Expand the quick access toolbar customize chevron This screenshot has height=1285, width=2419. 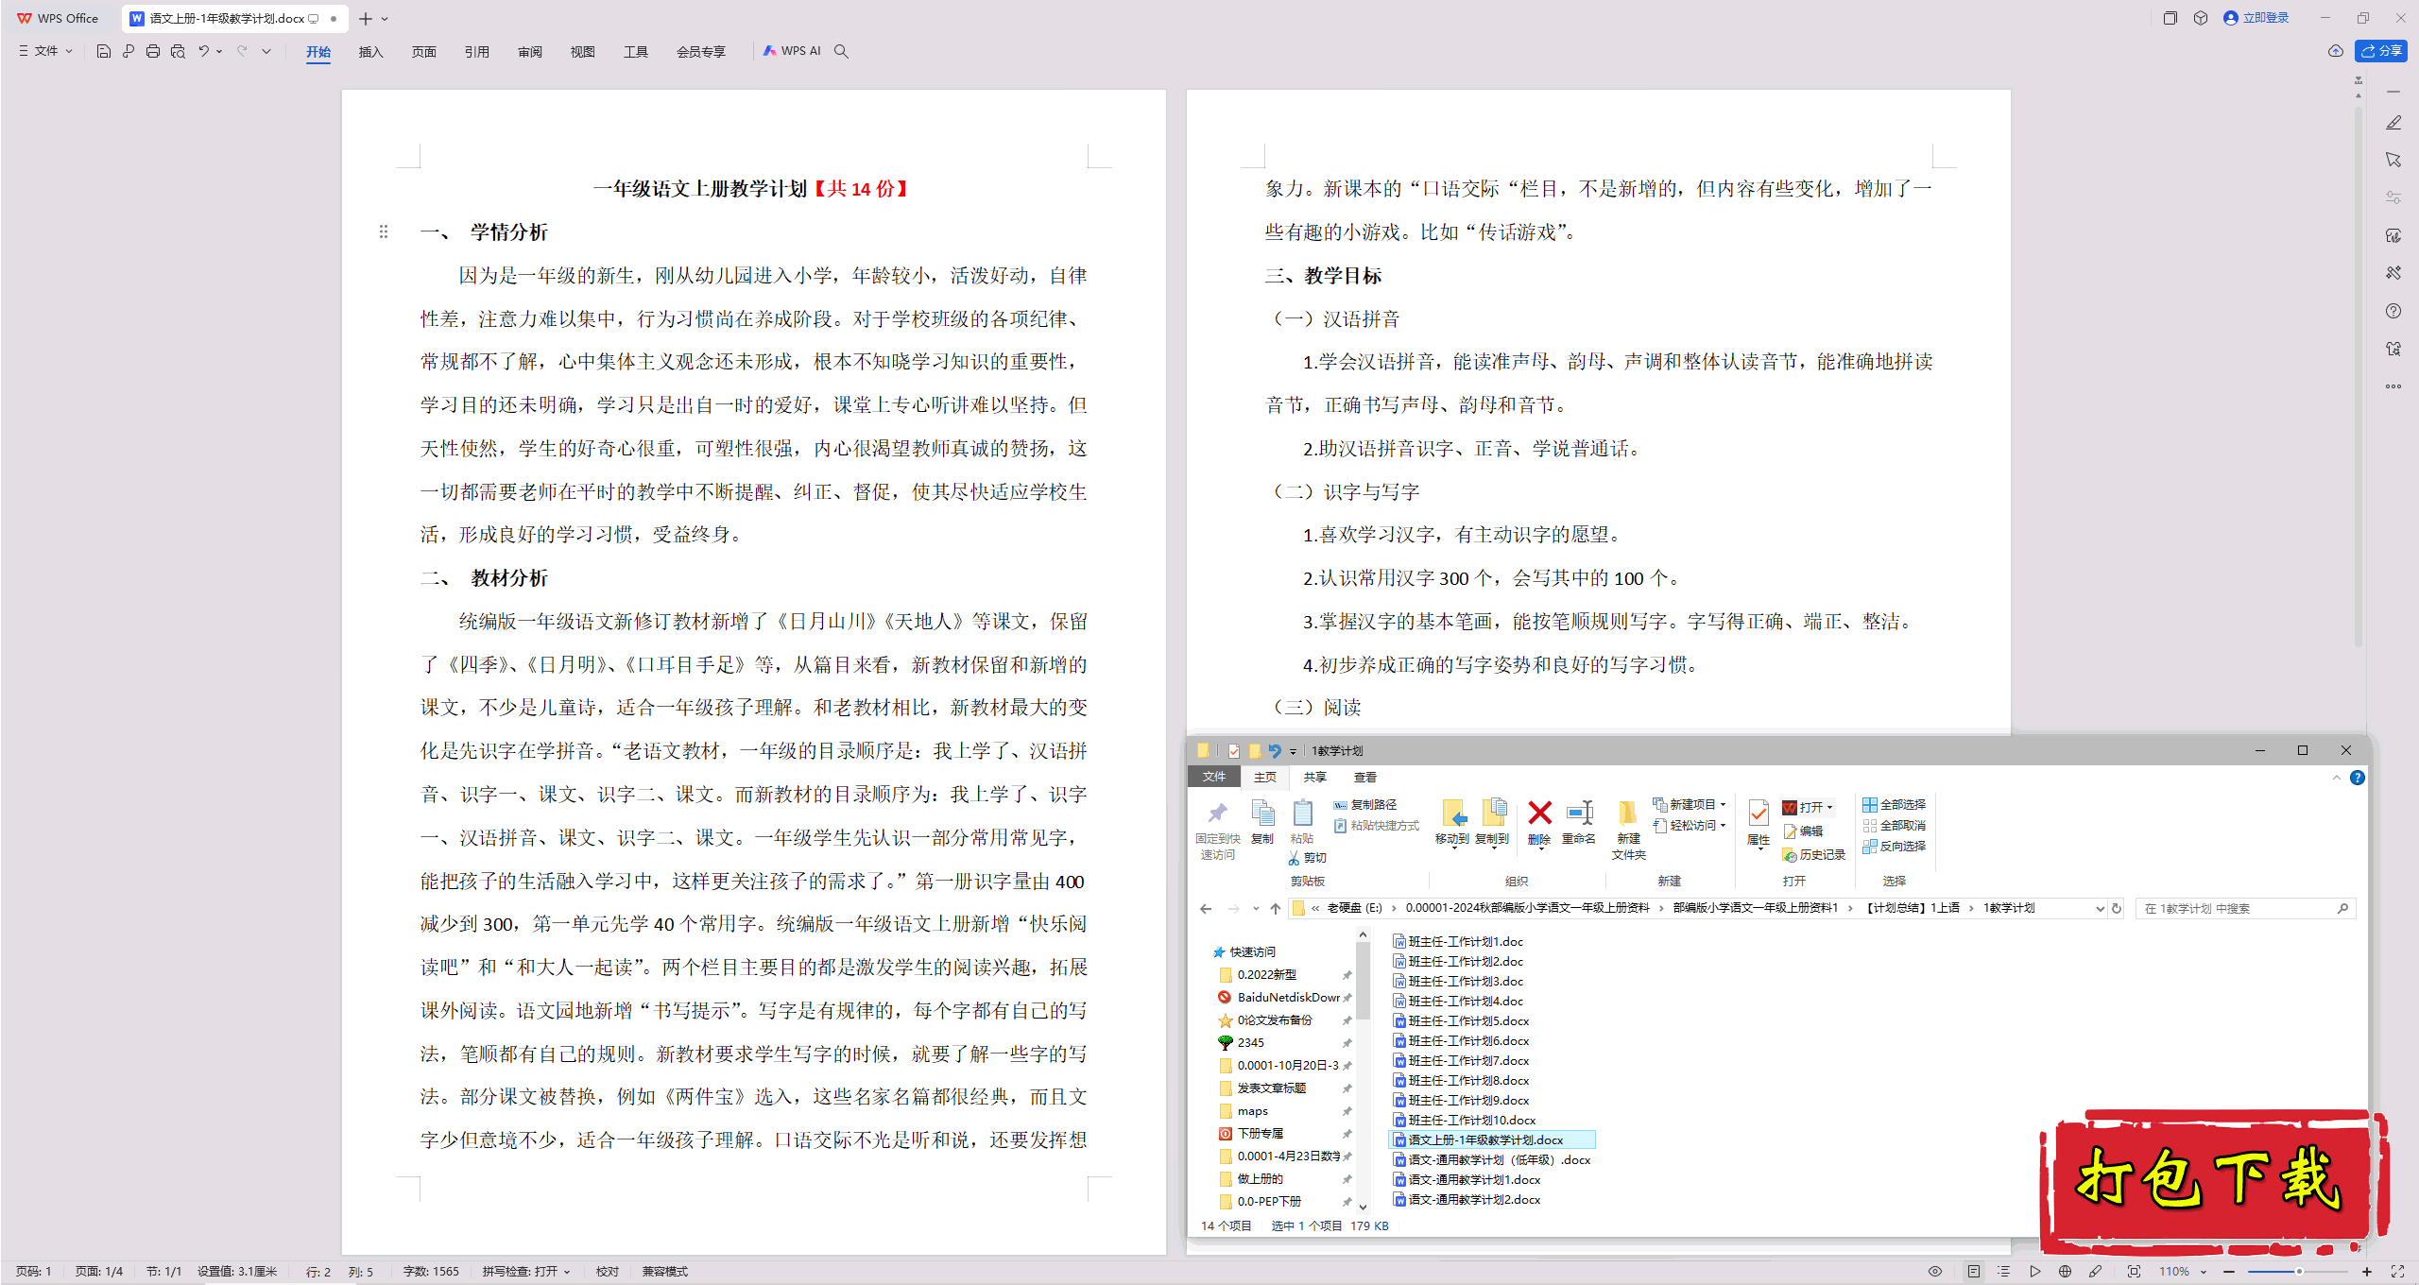(x=266, y=51)
